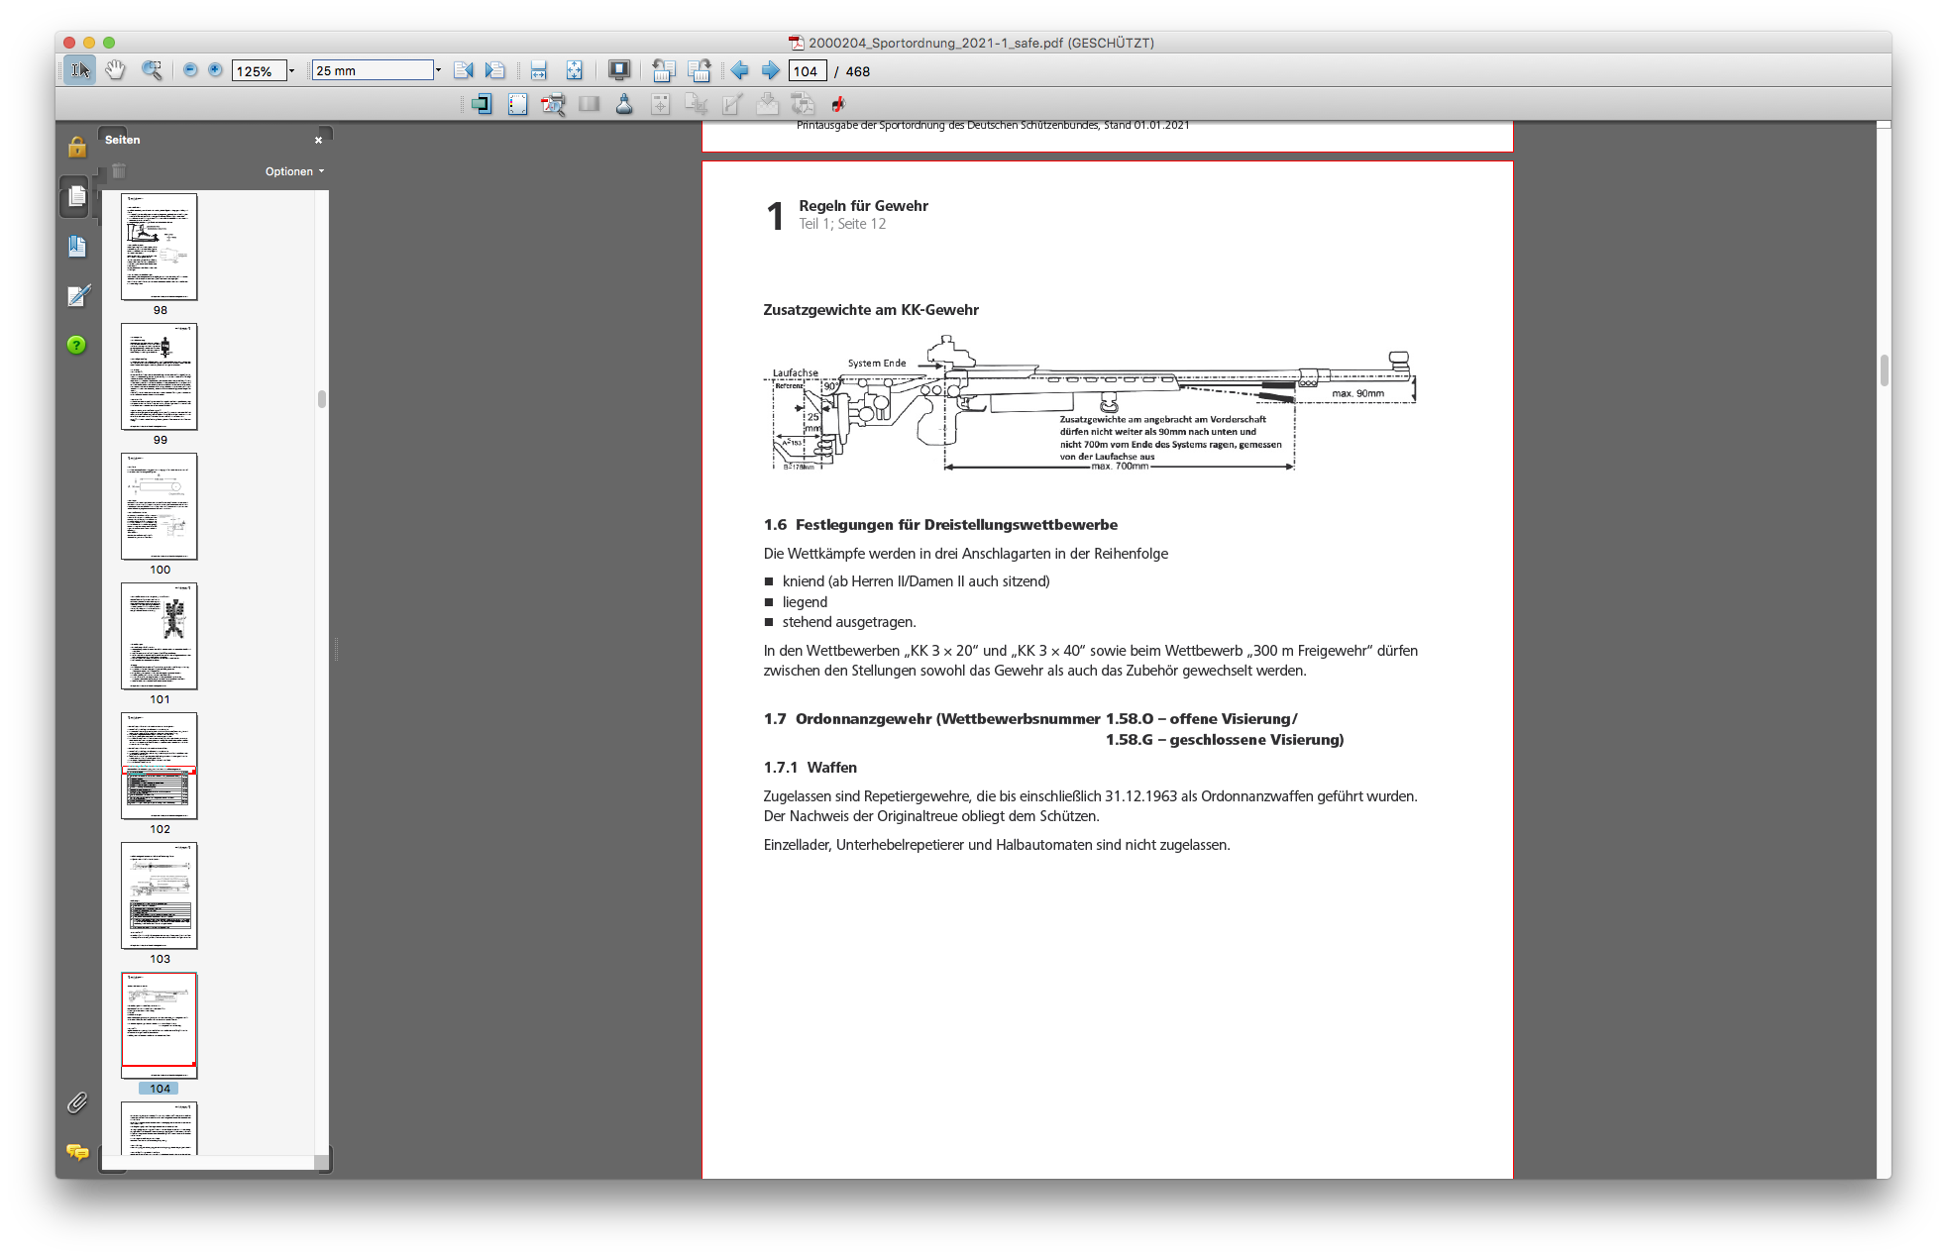Enter full screen mode via monitor icon
Viewport: 1947px width, 1258px height.
618,70
